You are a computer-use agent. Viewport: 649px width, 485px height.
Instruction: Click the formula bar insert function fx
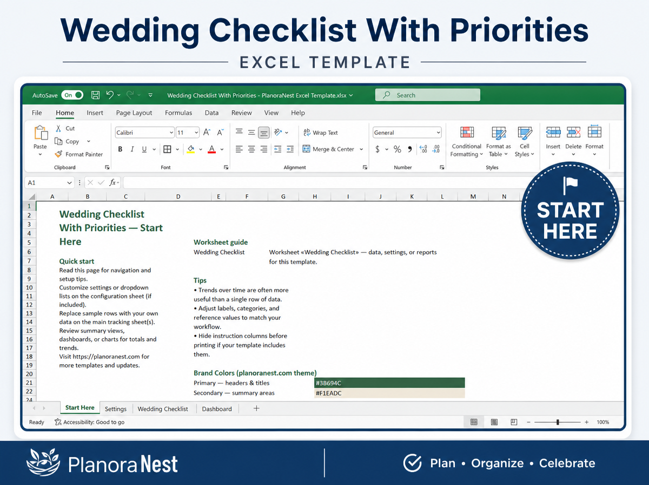click(x=112, y=183)
